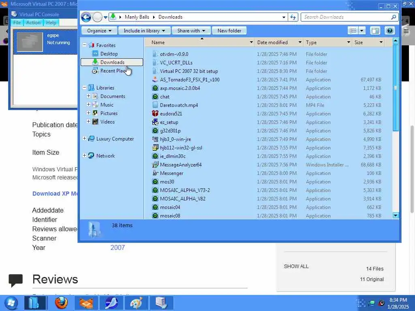This screenshot has width=415, height=311.
Task: Open Help menu in Virtual PC Console
Action: (51, 23)
